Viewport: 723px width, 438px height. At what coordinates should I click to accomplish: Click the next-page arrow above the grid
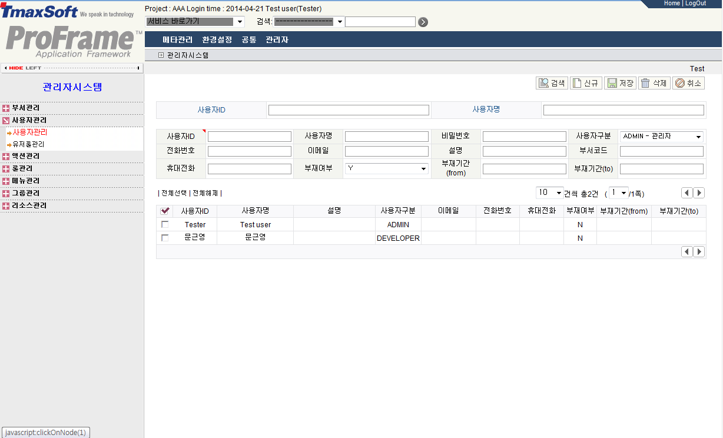tap(698, 193)
